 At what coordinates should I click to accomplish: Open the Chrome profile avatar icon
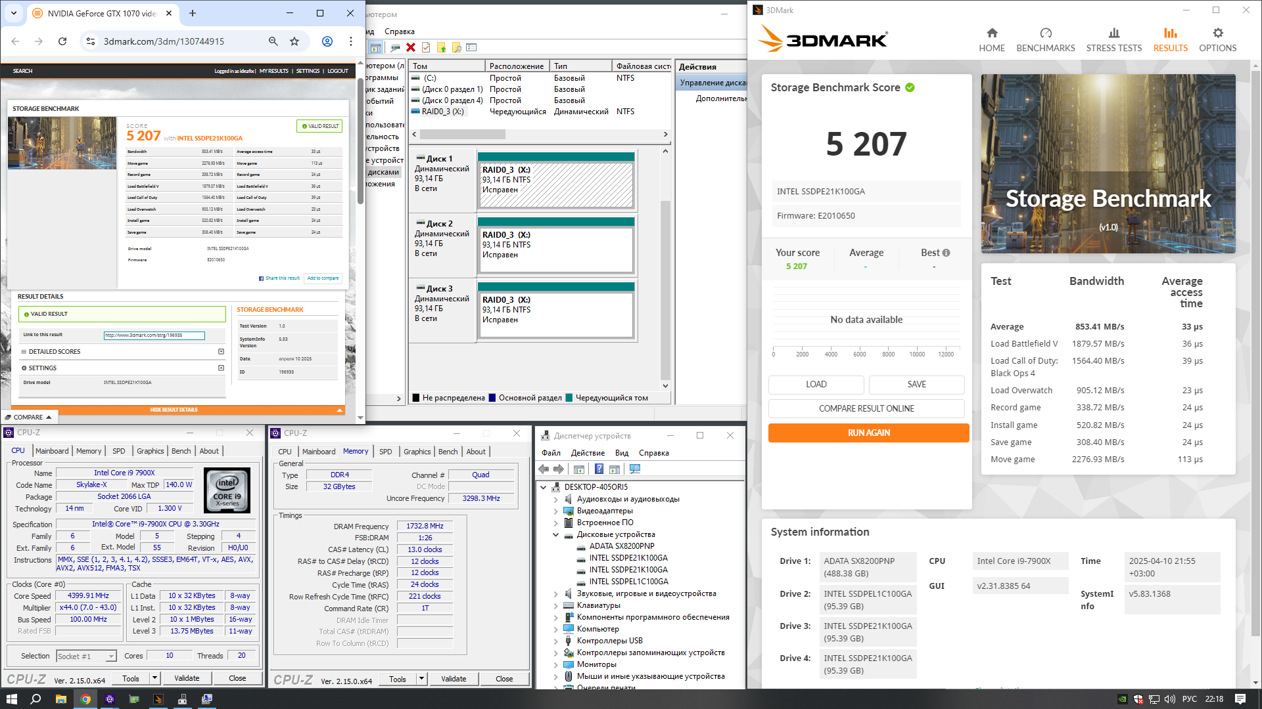[327, 41]
